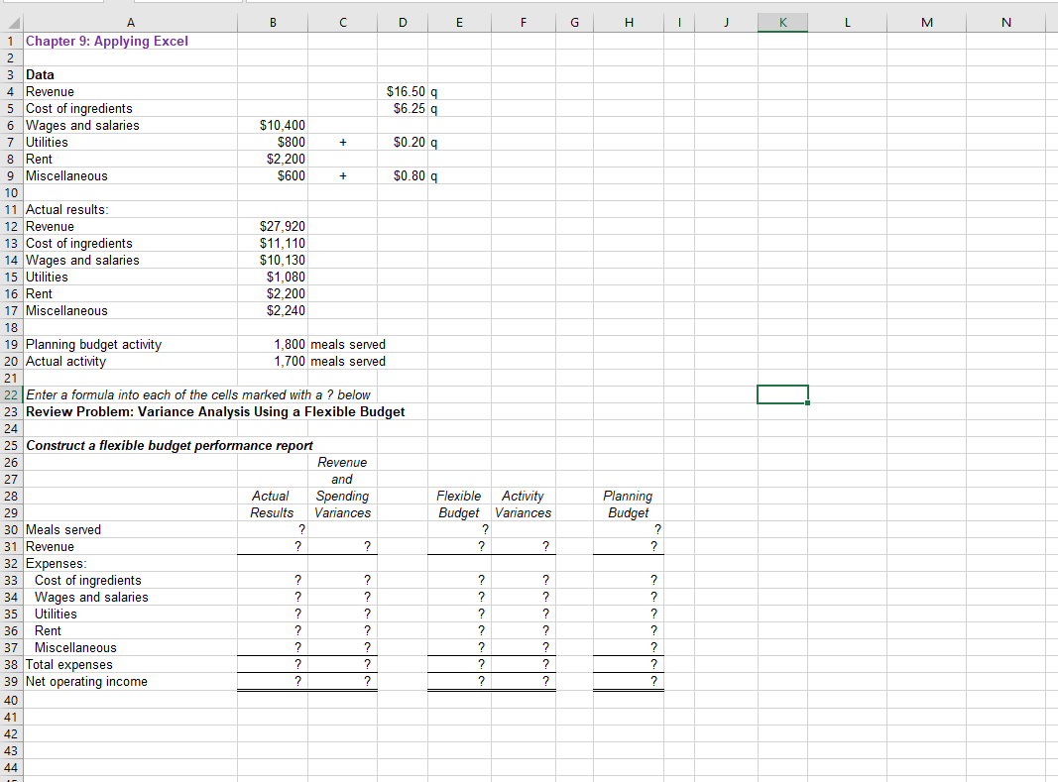This screenshot has height=782, width=1058.
Task: Select the $0.20 utilities variable rate
Action: coord(403,143)
